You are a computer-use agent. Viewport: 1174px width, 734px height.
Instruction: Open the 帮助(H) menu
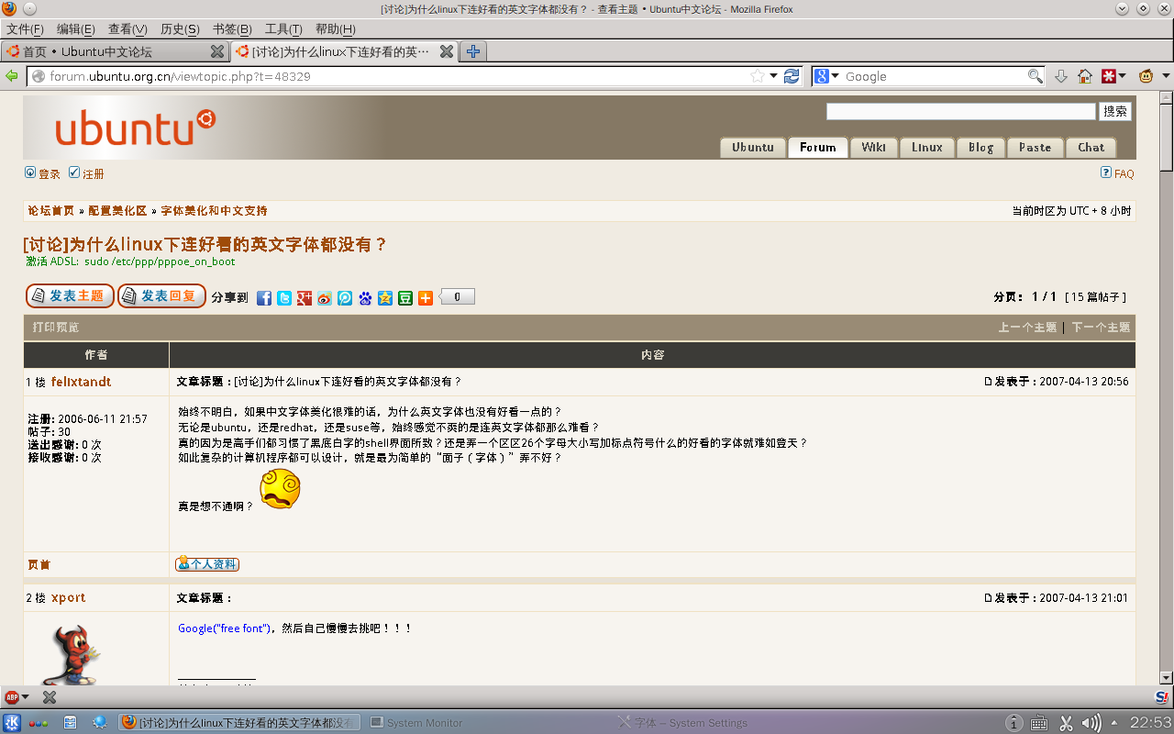(335, 29)
